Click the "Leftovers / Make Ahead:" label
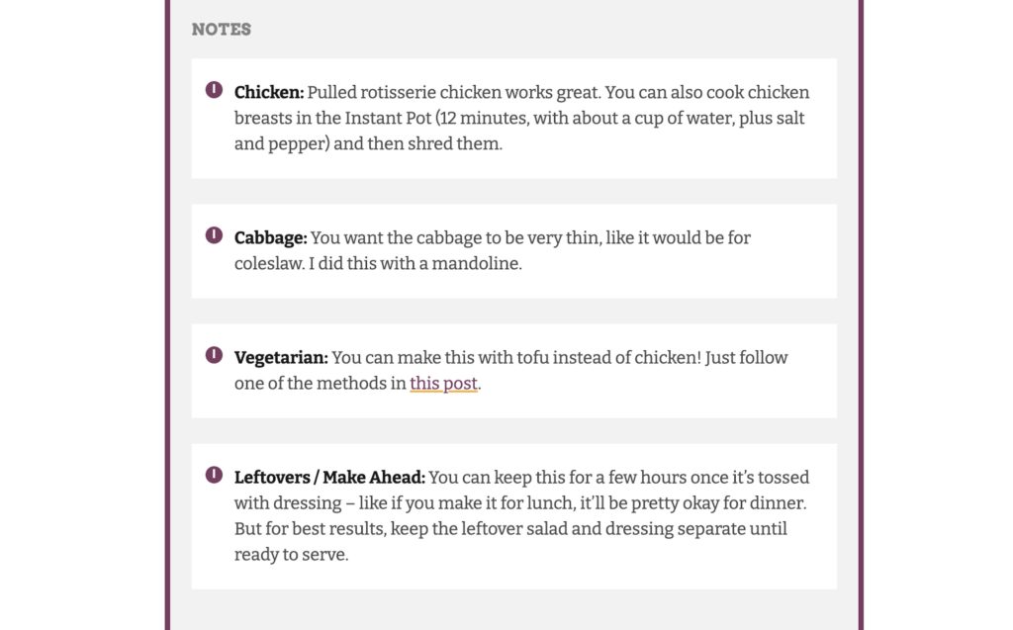This screenshot has height=630, width=1013. pyautogui.click(x=329, y=478)
